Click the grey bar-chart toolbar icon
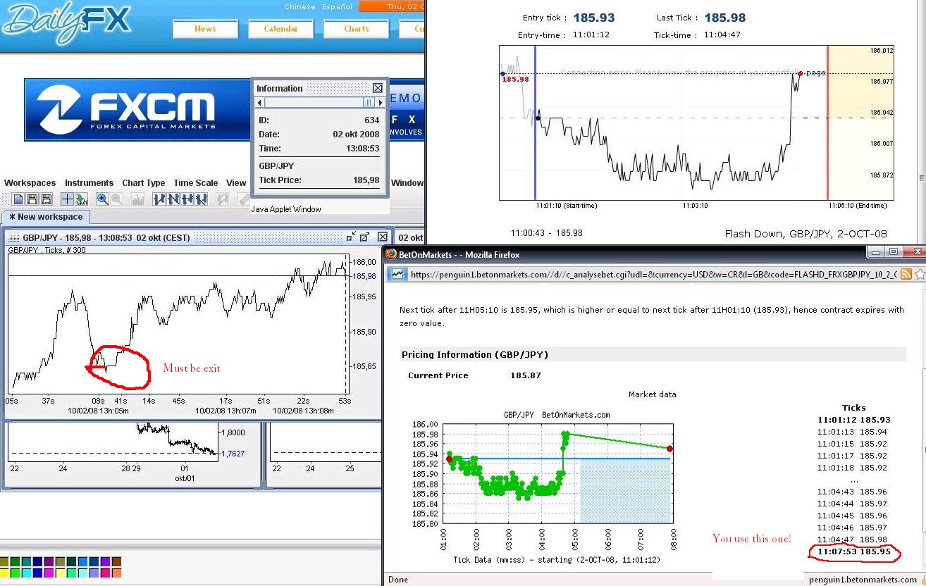Screen dimensions: 926x586 click(x=137, y=199)
